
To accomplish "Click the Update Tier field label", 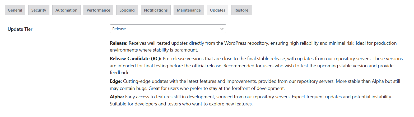I will [x=20, y=29].
